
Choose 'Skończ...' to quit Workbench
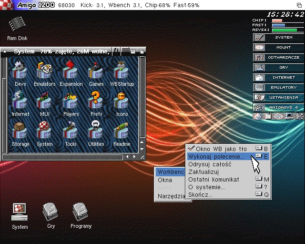[x=228, y=195]
